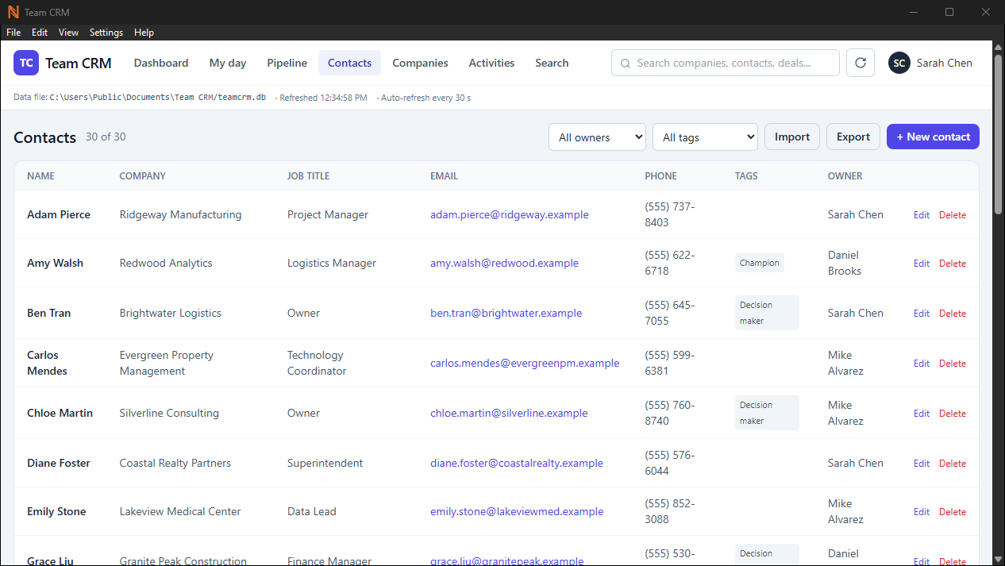Click the Redwood Analytics company cell
Screen dimensions: 1005x566
click(166, 263)
